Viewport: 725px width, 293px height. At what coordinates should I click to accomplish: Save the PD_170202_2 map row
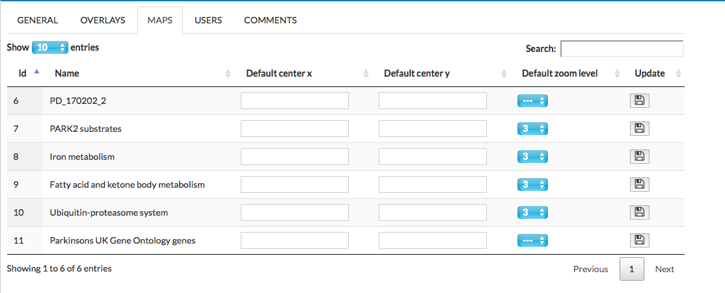click(640, 101)
